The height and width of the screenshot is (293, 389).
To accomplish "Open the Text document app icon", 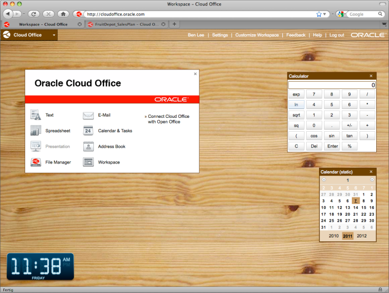I will coord(36,115).
